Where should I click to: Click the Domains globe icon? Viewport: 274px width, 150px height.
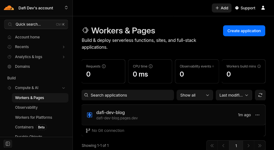tap(9, 67)
